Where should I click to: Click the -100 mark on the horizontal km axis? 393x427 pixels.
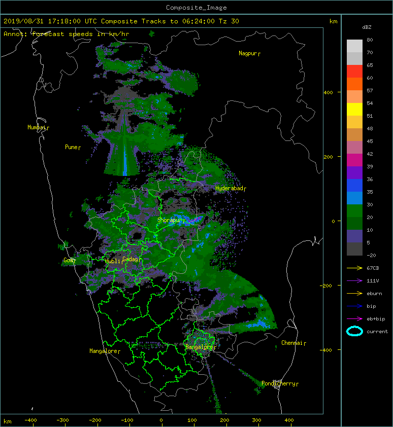pyautogui.click(x=127, y=420)
